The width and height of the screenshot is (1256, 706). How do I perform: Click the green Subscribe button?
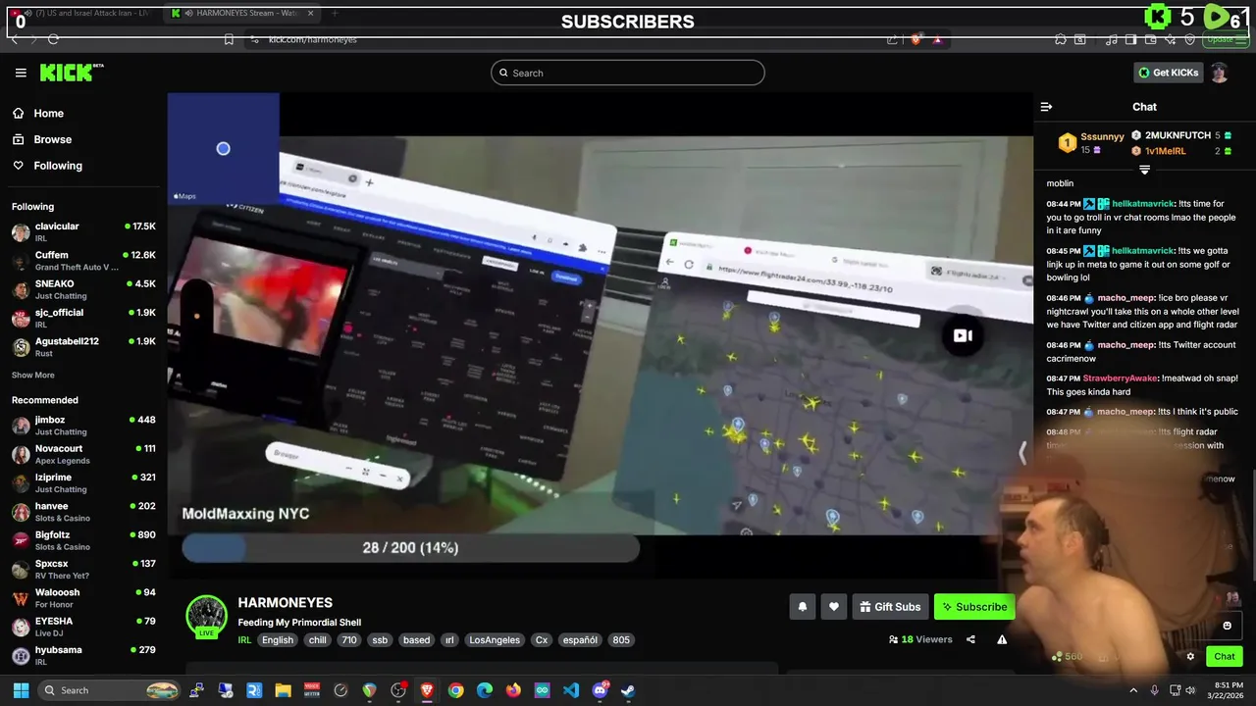[974, 607]
